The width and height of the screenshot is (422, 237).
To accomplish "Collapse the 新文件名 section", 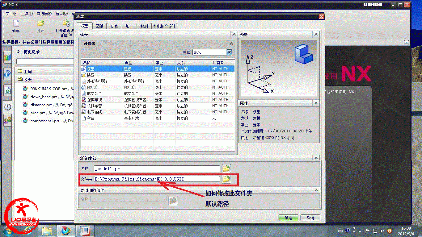I will (x=316, y=158).
